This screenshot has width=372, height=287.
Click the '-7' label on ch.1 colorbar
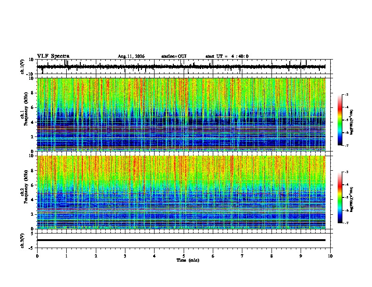[x=347, y=145]
